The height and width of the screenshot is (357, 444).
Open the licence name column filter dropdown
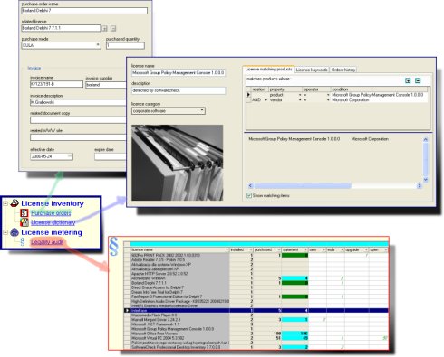coord(227,250)
